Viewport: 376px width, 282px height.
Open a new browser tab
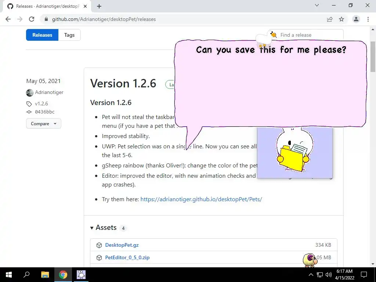[99, 6]
